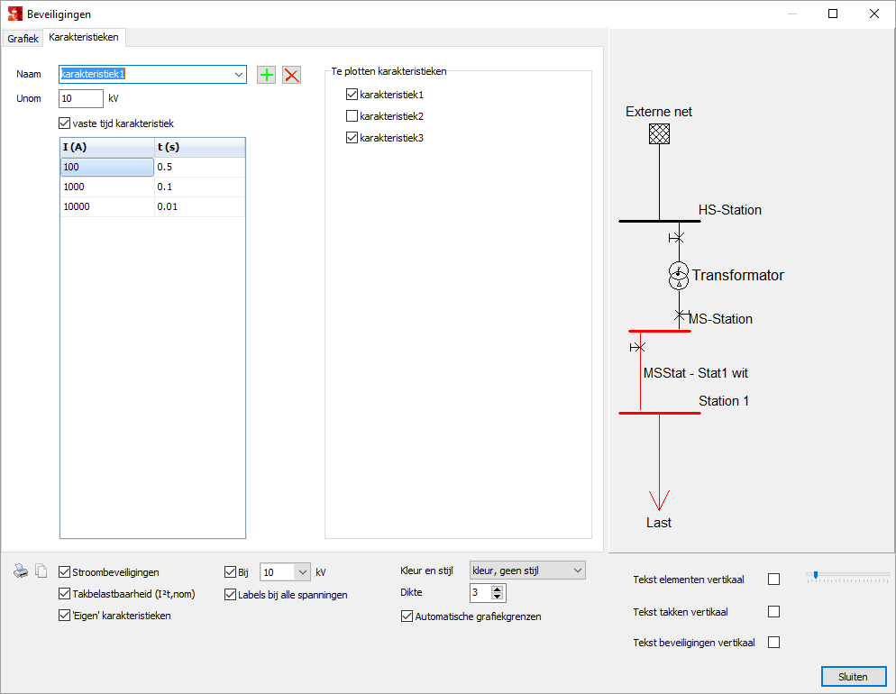Click the green plus add characteristic icon
The width and height of the screenshot is (896, 694).
point(267,75)
